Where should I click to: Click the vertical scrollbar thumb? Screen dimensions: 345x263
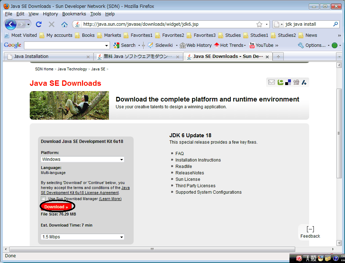[x=339, y=133]
